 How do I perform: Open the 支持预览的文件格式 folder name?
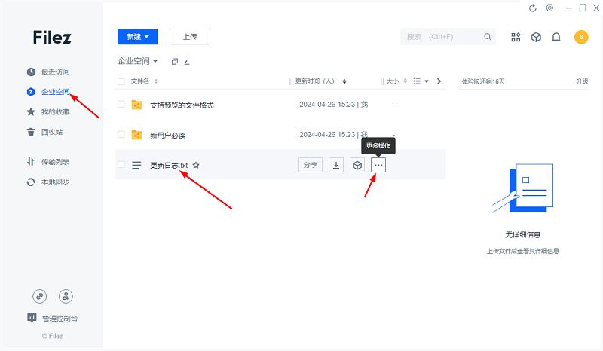click(x=182, y=105)
